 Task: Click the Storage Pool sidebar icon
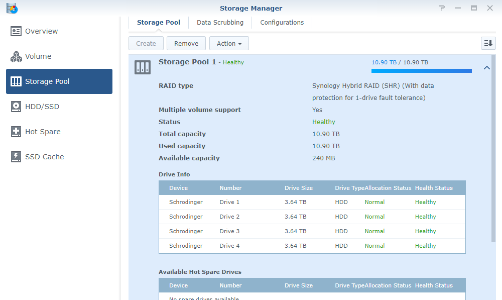click(16, 81)
